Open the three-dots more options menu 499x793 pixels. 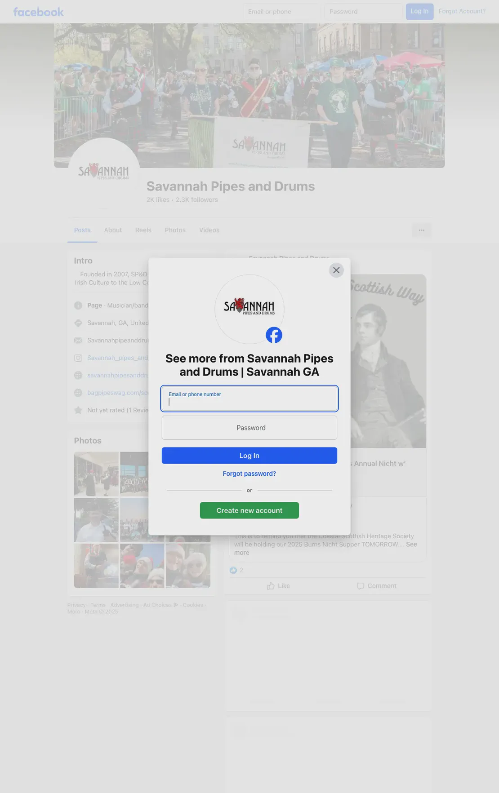pyautogui.click(x=422, y=230)
